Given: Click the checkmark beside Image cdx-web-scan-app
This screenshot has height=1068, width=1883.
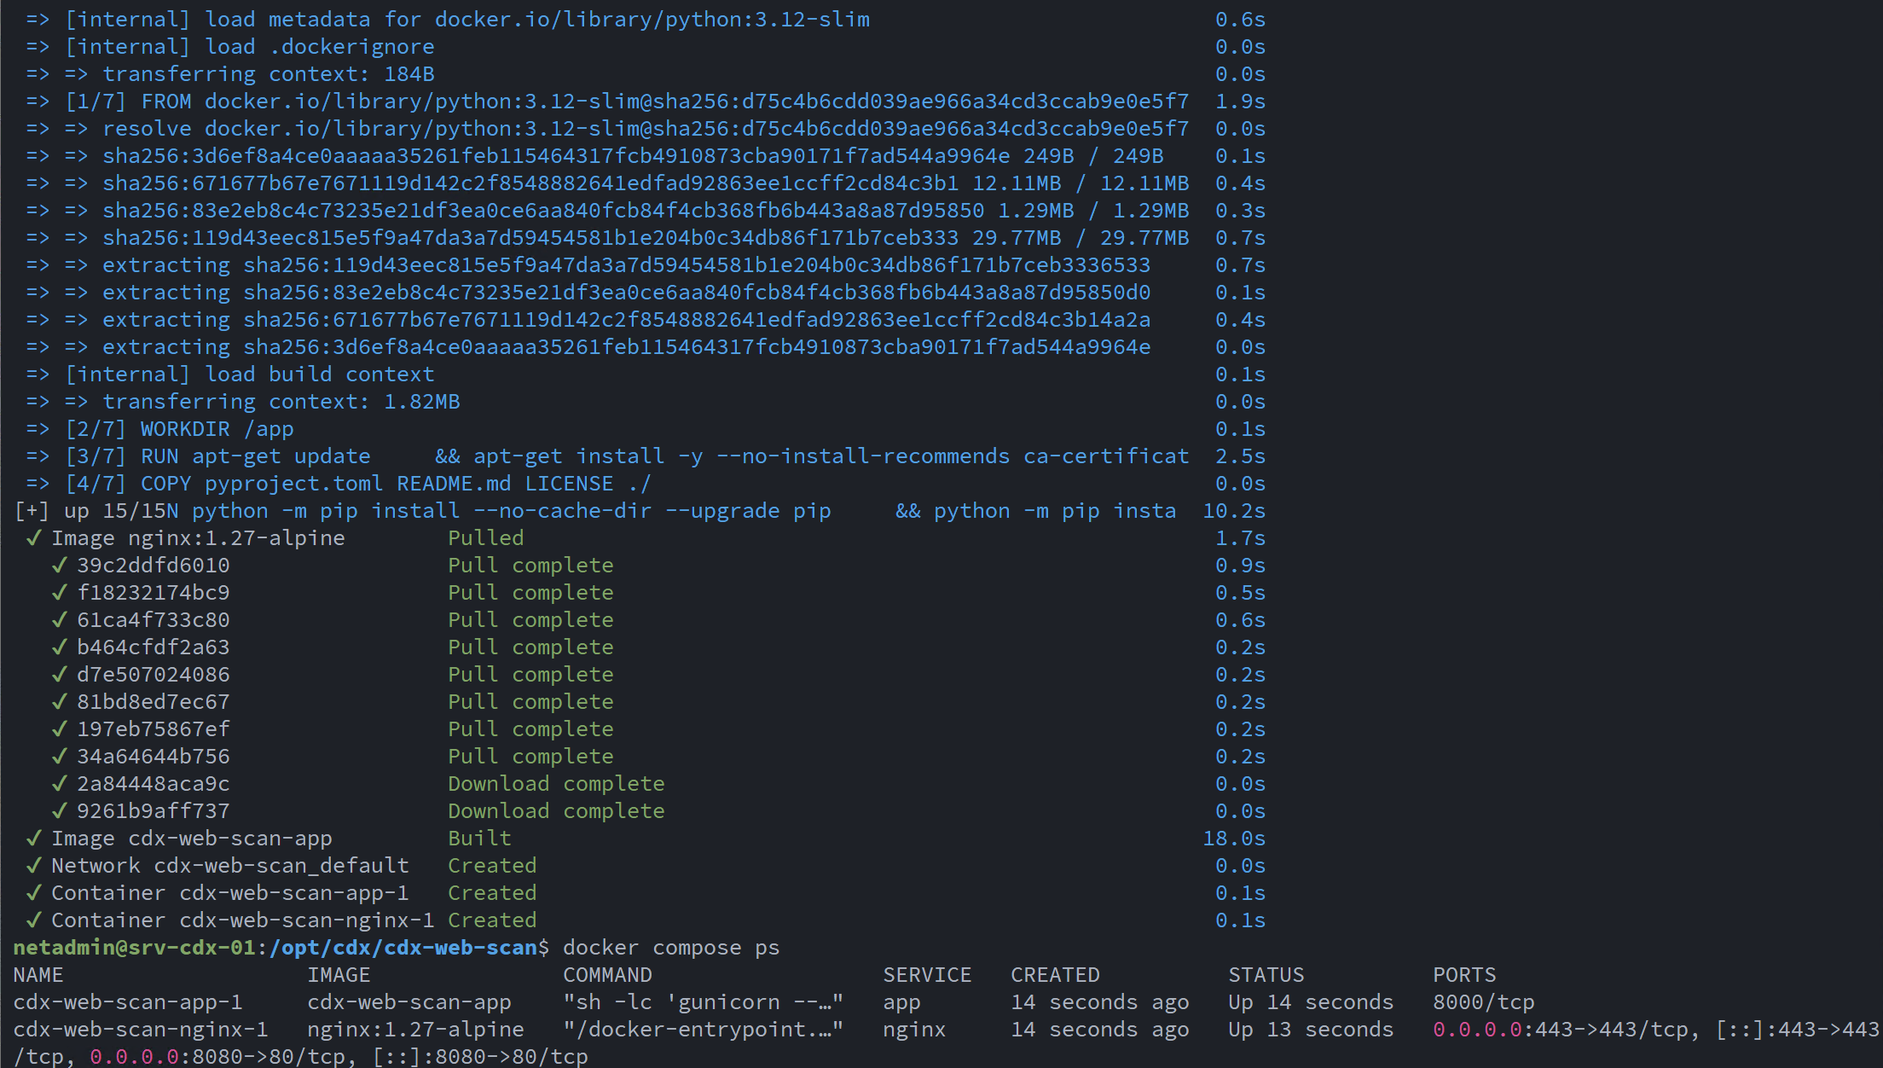Looking at the screenshot, I should click(x=34, y=839).
